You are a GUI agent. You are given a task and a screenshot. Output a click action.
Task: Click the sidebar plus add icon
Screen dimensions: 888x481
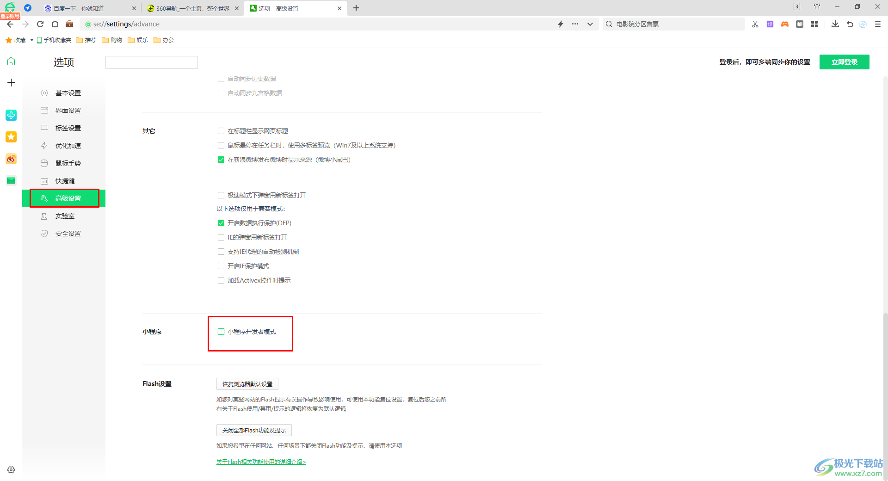click(x=11, y=83)
